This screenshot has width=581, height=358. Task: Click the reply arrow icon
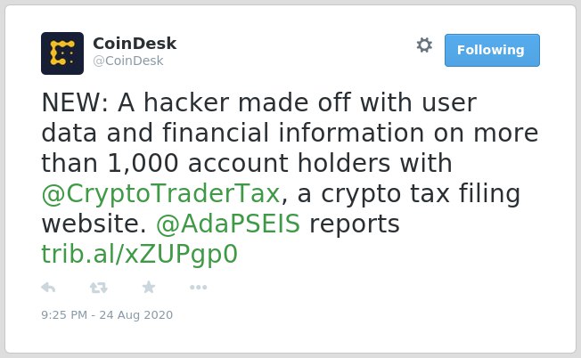point(48,288)
